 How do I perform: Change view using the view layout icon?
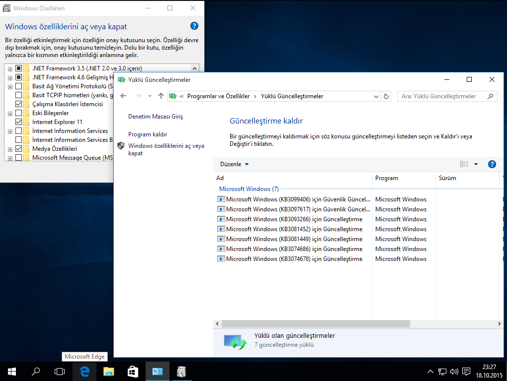pos(464,164)
